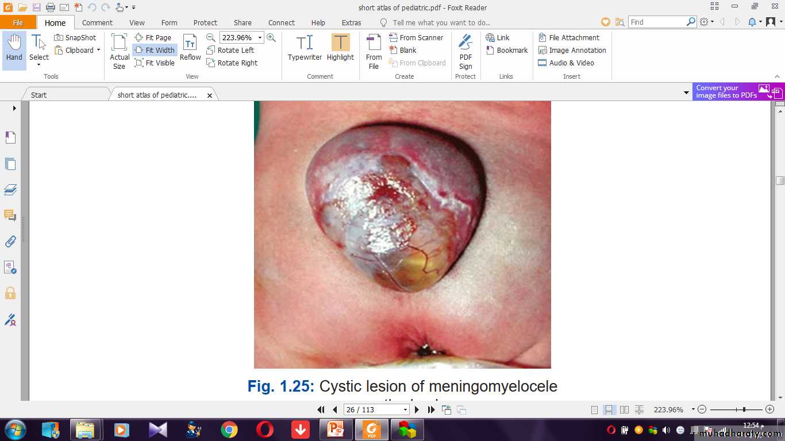
Task: Open the comments panel in sidebar
Action: pos(10,215)
